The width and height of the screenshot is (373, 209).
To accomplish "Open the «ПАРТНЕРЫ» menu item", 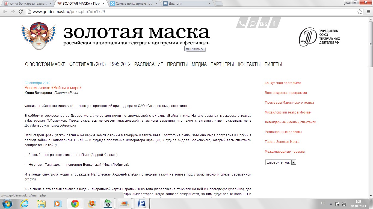I will tap(222, 64).
